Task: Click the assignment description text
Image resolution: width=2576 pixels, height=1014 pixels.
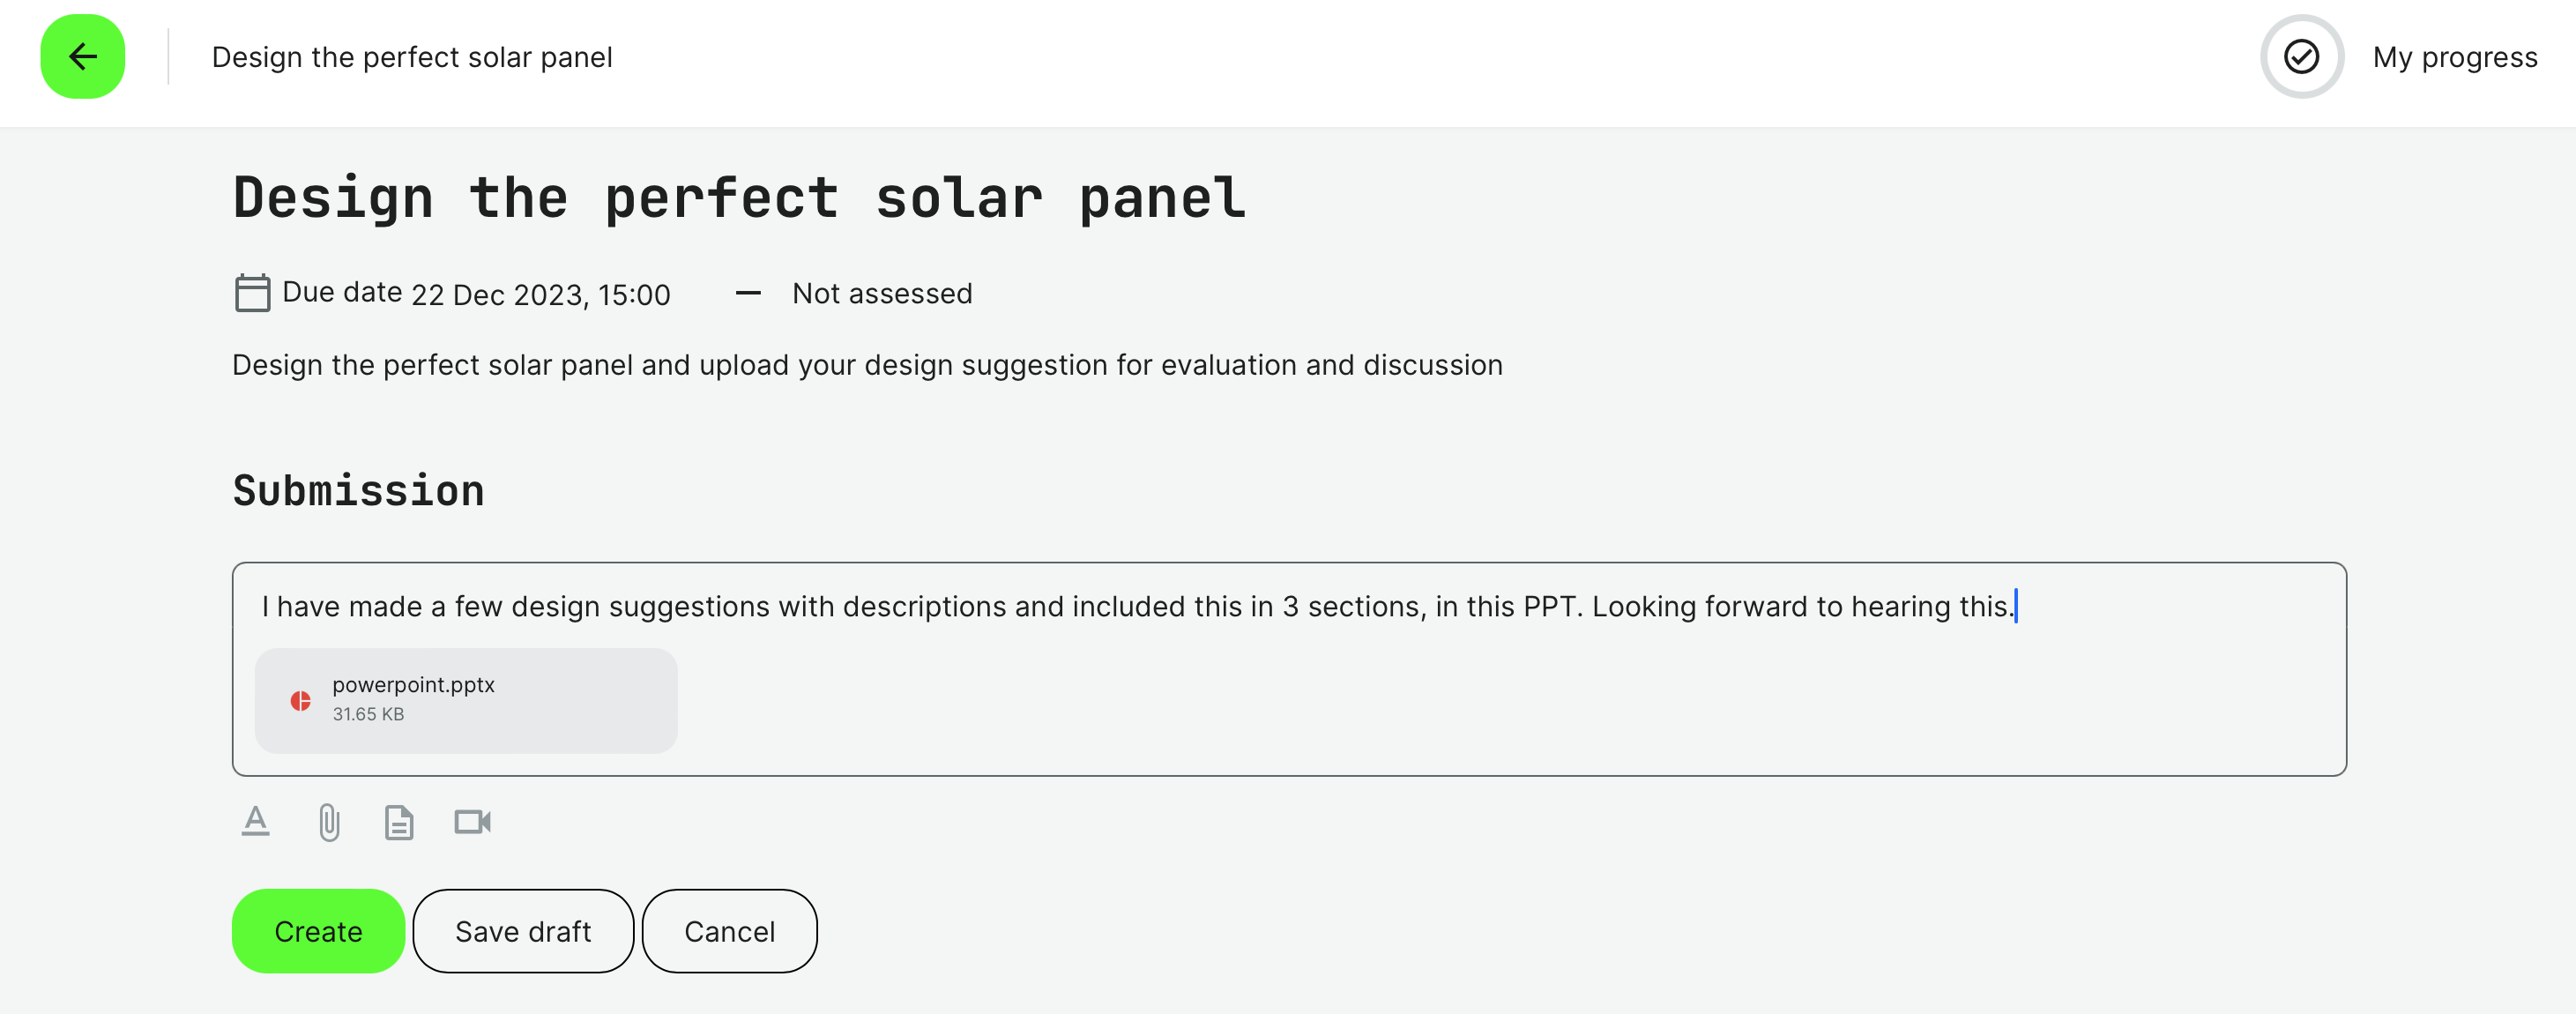Action: [x=867, y=365]
